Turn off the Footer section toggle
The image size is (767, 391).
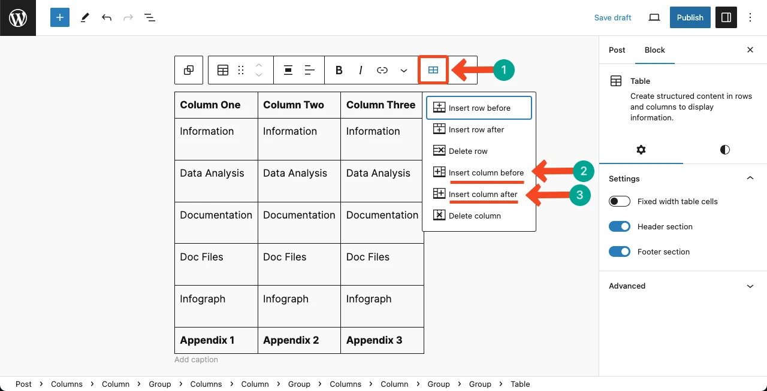click(x=620, y=252)
